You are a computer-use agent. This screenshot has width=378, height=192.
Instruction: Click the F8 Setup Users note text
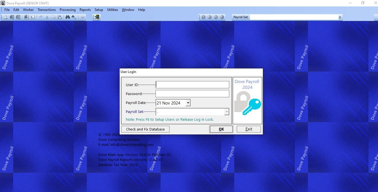[x=170, y=119]
